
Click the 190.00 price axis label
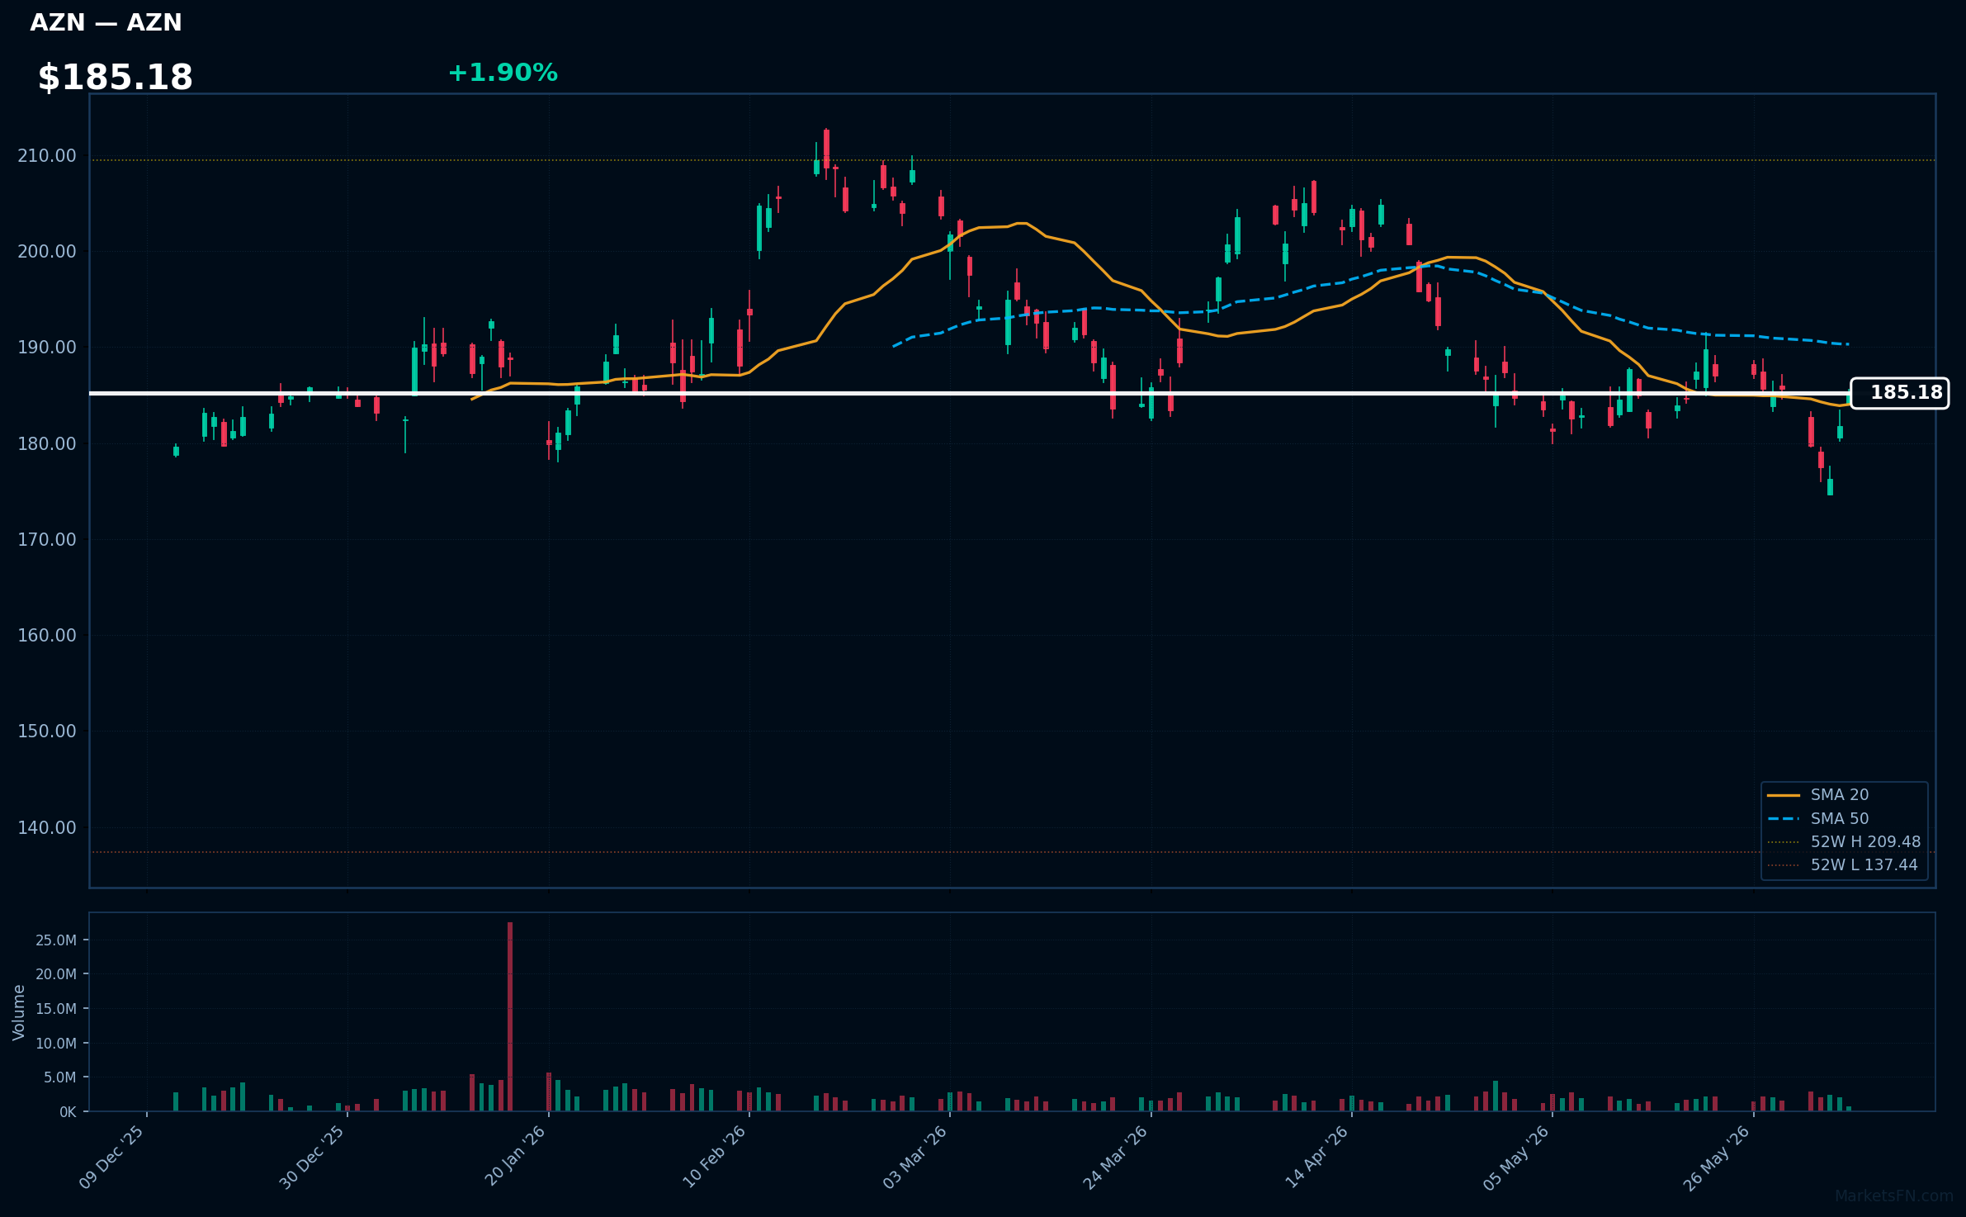[47, 348]
